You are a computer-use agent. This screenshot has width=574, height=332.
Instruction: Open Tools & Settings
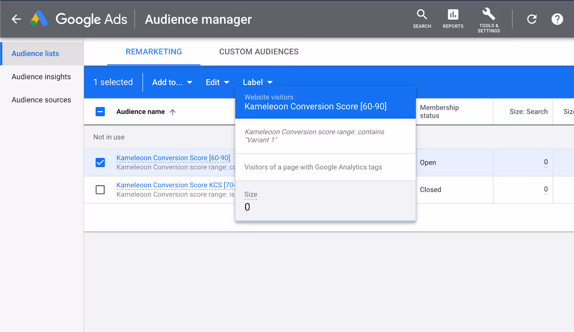489,19
